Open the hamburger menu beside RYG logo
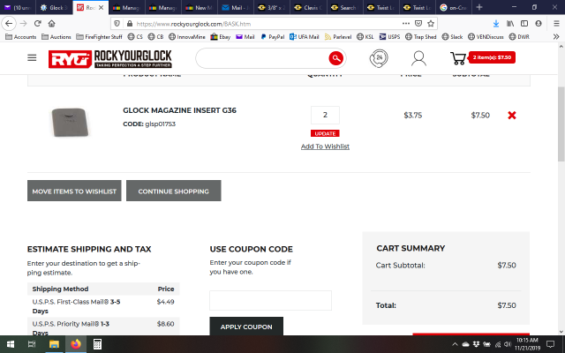The width and height of the screenshot is (565, 353). click(32, 58)
